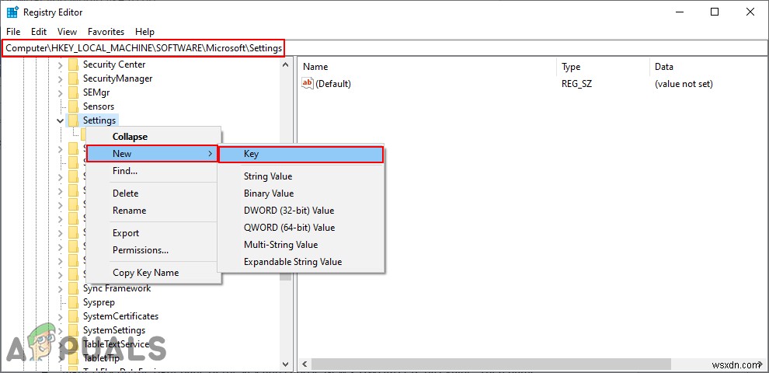This screenshot has height=373, width=769.
Task: Click Export in the context menu
Action: 126,233
